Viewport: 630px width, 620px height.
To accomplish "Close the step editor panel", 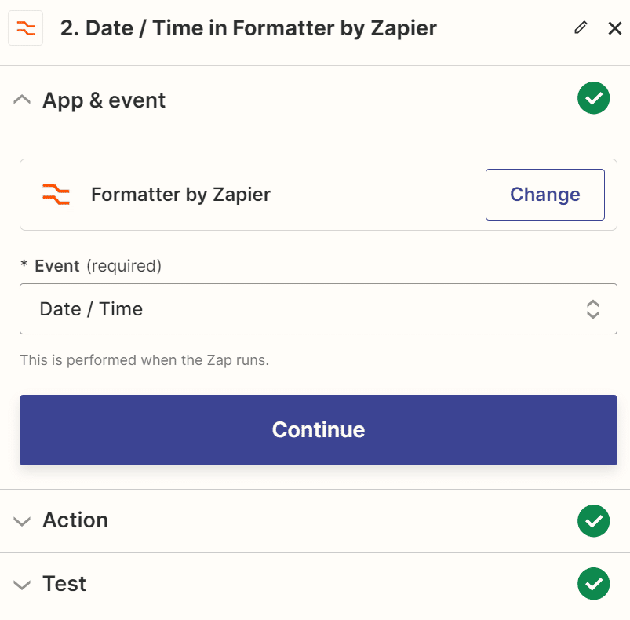I will pos(615,28).
